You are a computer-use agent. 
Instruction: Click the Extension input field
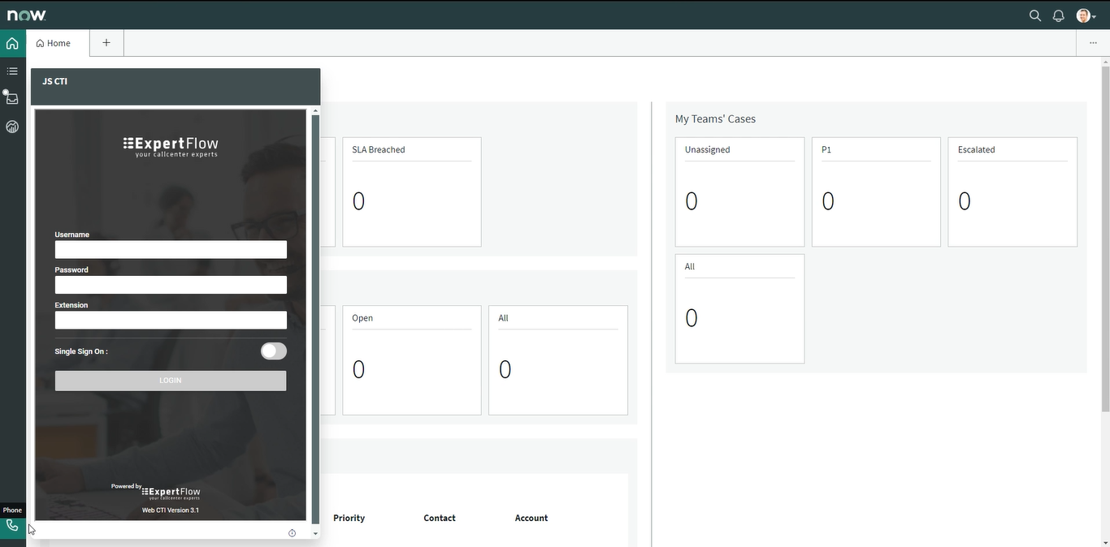[171, 321]
